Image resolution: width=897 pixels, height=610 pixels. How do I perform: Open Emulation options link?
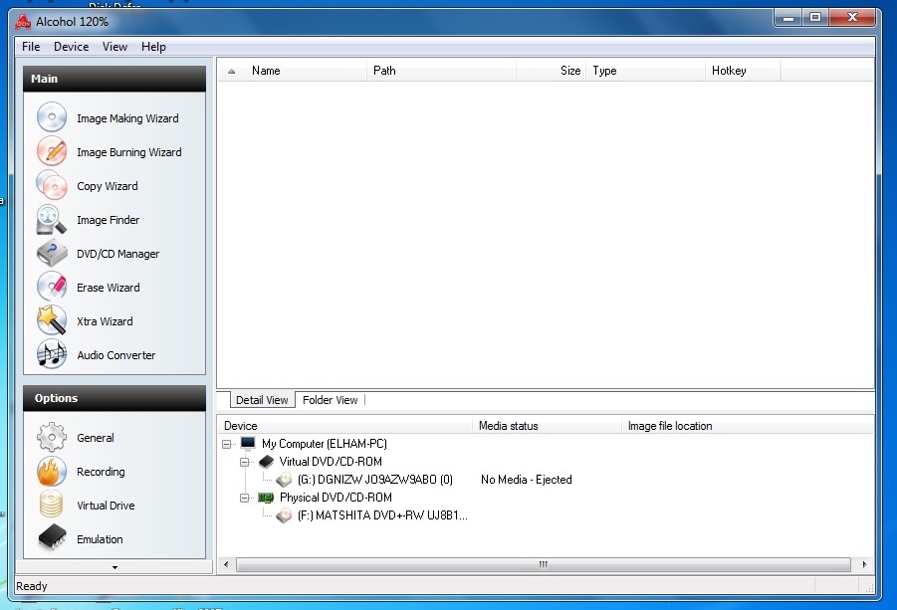coord(101,538)
